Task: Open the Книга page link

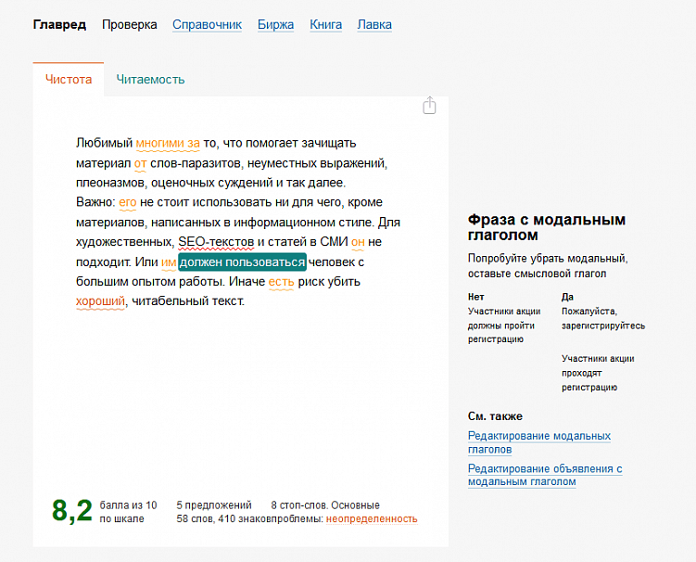Action: pyautogui.click(x=325, y=25)
